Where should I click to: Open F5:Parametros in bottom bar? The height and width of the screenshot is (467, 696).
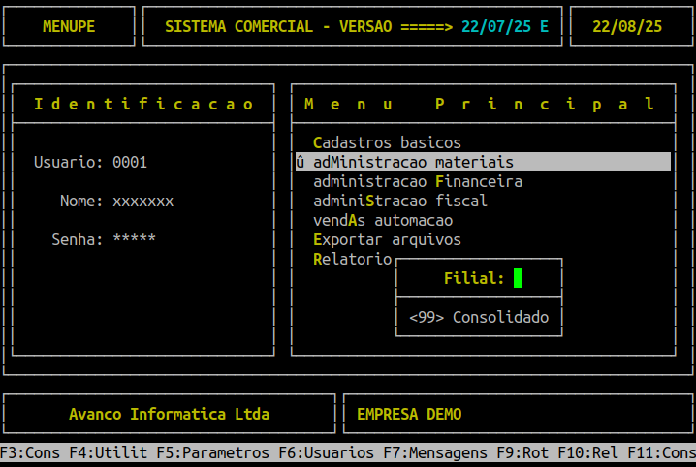click(213, 452)
